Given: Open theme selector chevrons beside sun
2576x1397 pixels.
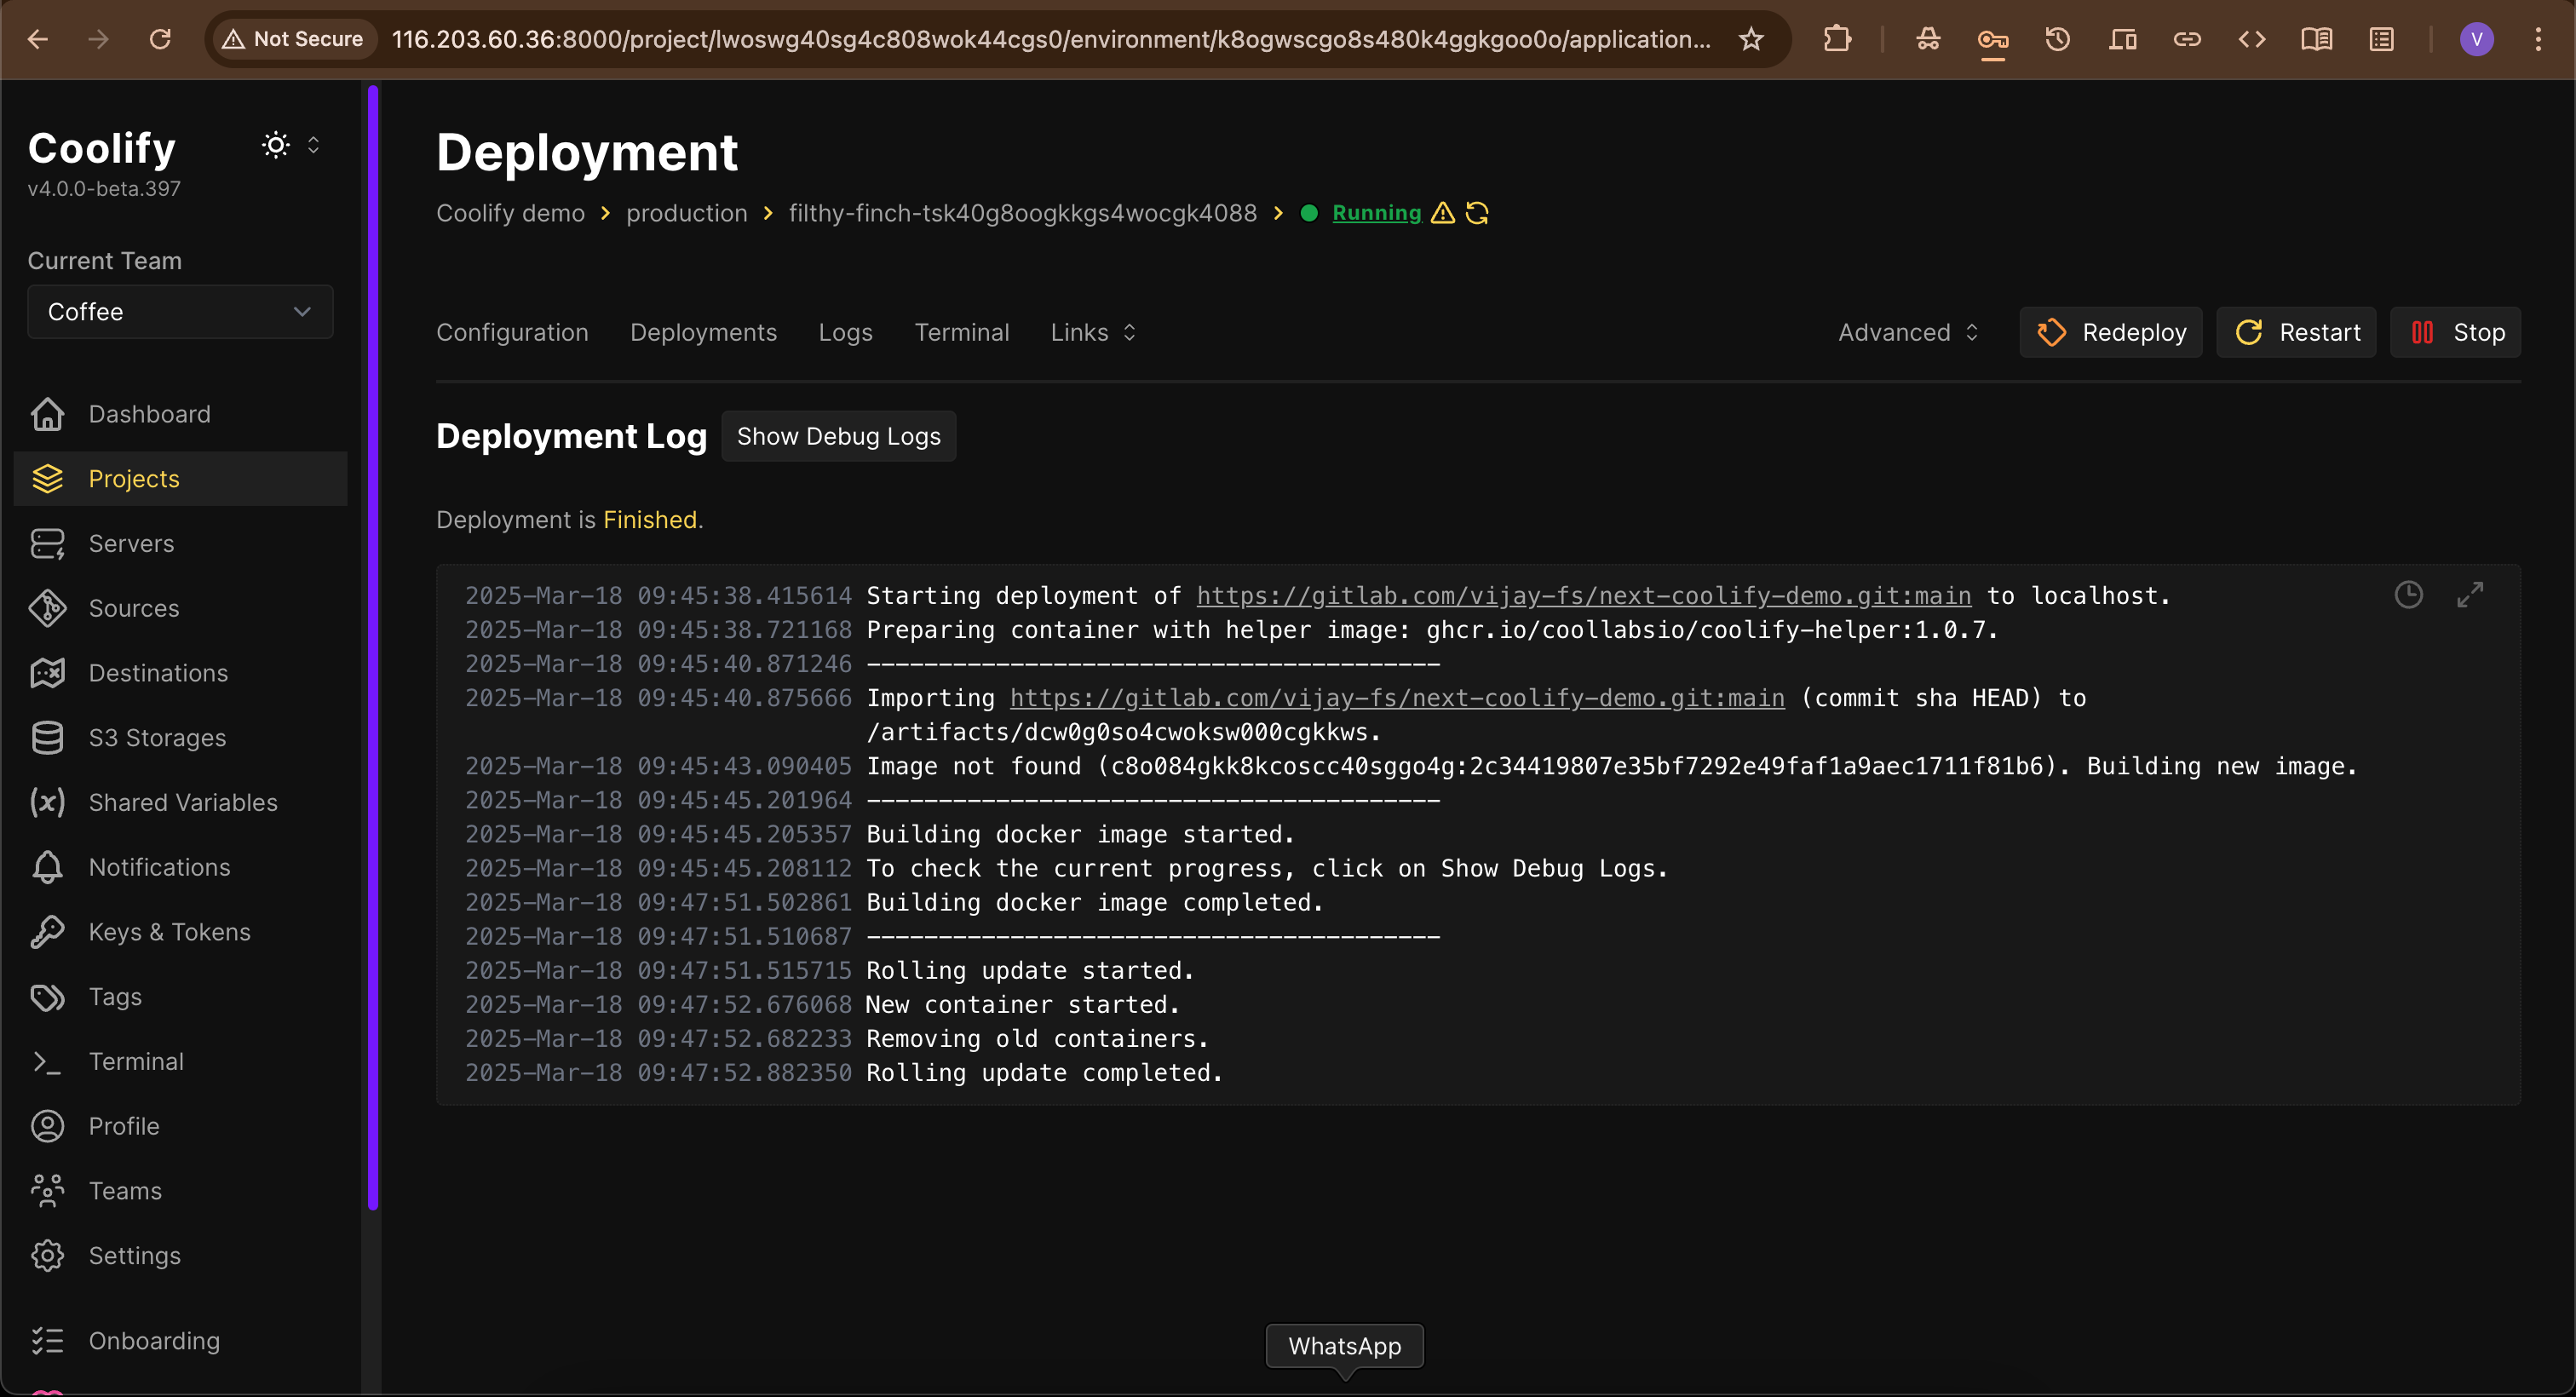Looking at the screenshot, I should tap(313, 145).
